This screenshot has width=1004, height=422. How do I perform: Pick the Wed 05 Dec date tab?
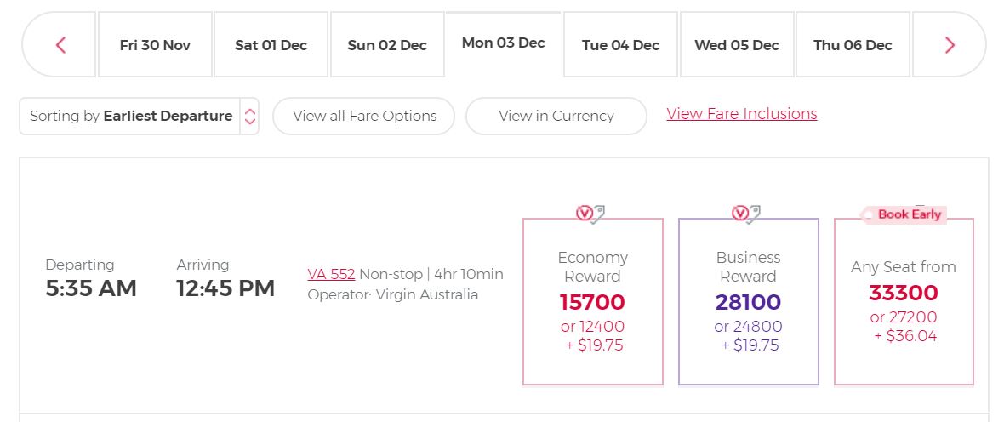(x=736, y=45)
